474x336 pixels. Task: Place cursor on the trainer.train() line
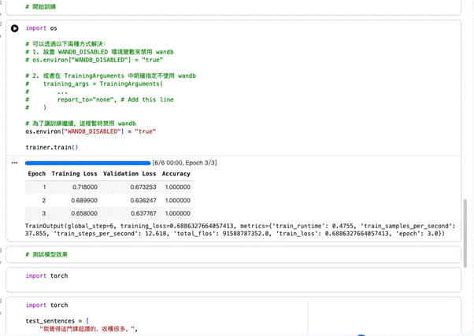[x=52, y=147]
